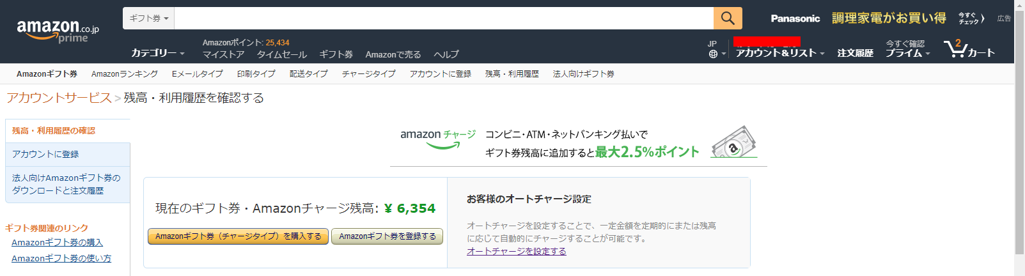This screenshot has width=1025, height=276.
Task: Click the orange search magnifier button
Action: (x=728, y=18)
